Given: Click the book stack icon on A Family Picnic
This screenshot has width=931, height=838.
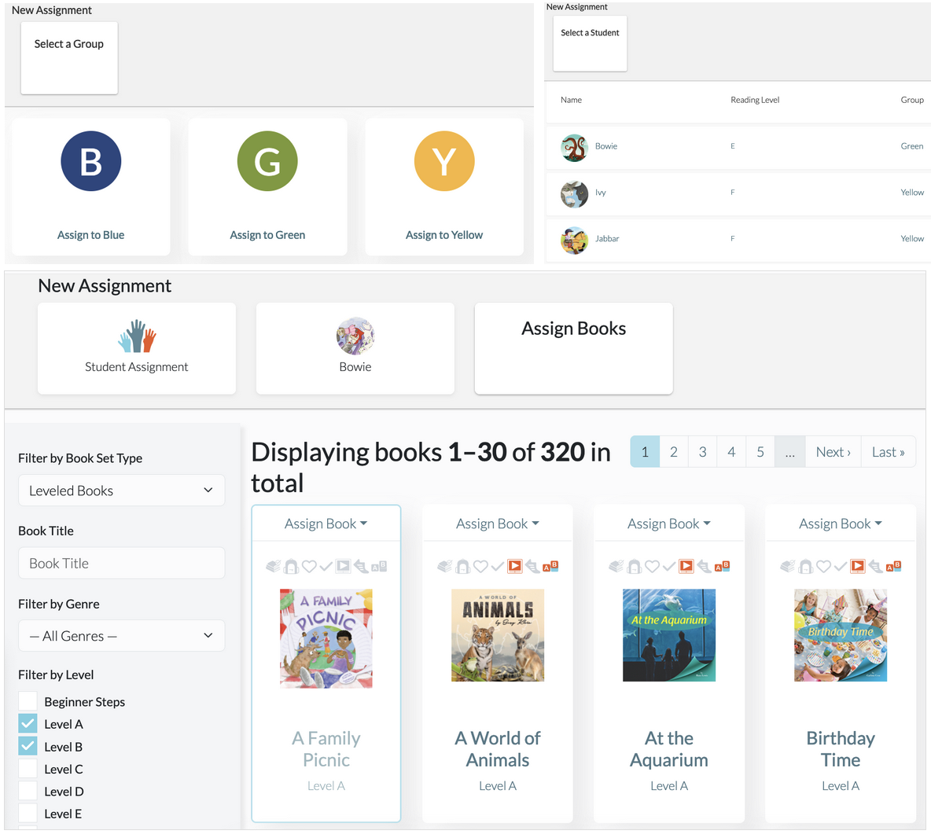Looking at the screenshot, I should pos(273,566).
